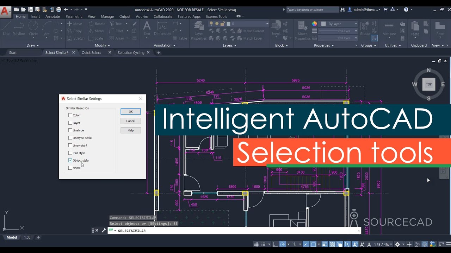
Task: Open the Insert ribbon tab
Action: (36, 17)
